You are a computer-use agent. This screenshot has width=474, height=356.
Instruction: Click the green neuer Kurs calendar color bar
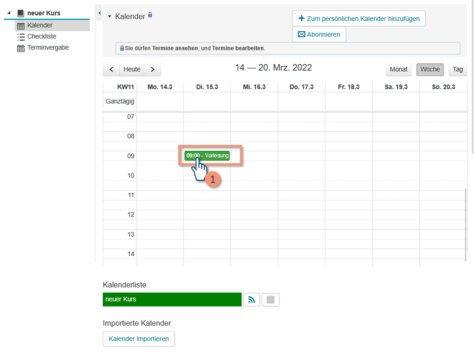(x=172, y=300)
